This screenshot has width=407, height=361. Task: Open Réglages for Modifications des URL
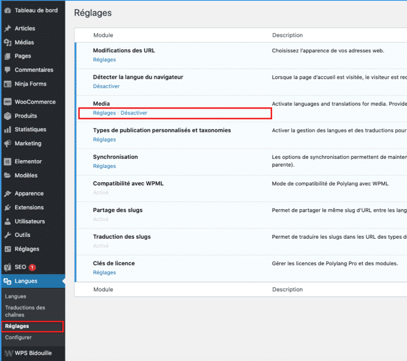(x=104, y=60)
